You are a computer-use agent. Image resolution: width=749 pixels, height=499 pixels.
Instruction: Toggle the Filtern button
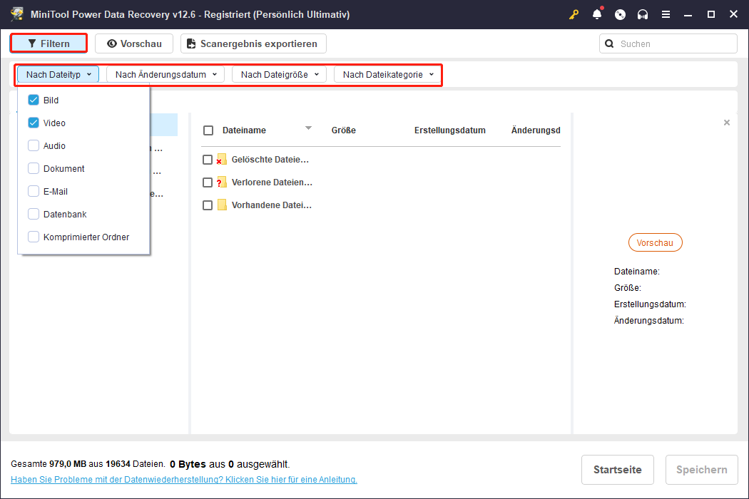(x=49, y=43)
